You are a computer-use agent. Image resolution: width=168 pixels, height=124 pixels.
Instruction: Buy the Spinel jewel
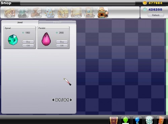coord(28,42)
